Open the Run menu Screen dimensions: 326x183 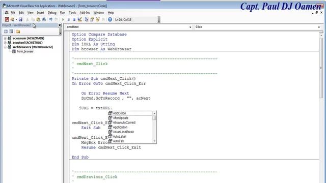pyautogui.click(x=62, y=13)
